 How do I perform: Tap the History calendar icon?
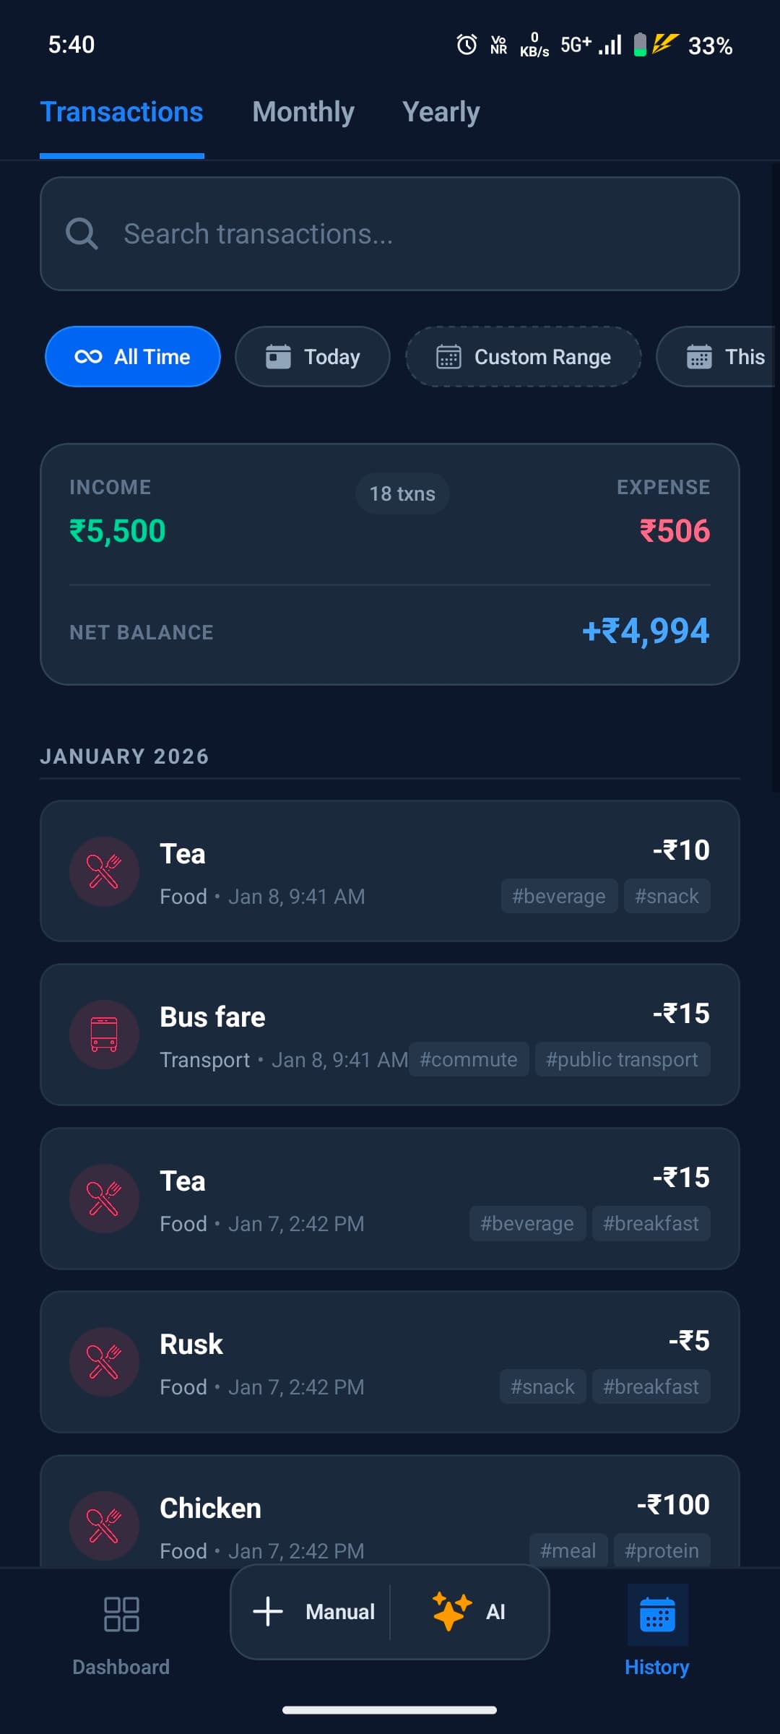tap(657, 1614)
